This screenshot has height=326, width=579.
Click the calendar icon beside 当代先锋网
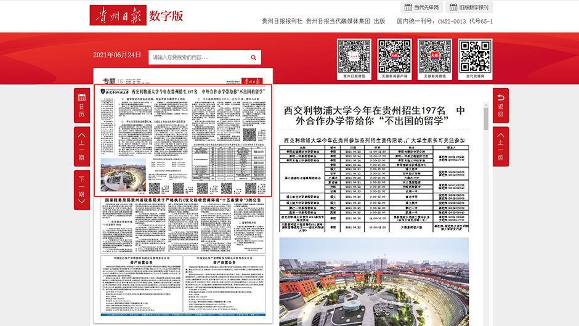tap(408, 7)
